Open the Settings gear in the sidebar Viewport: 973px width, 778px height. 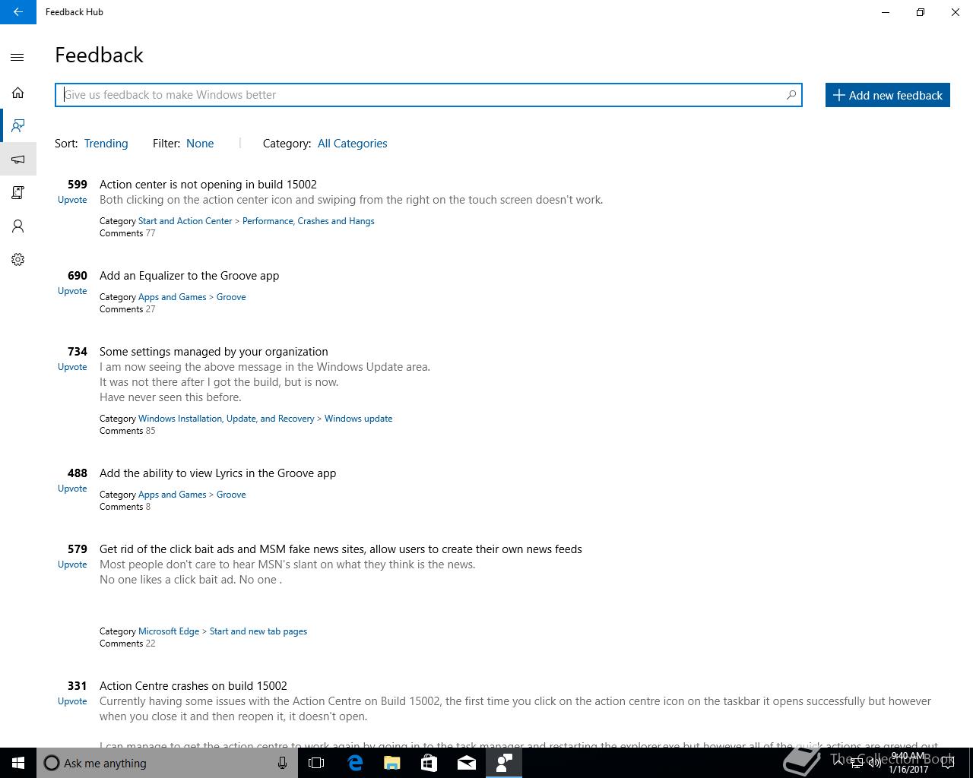[x=17, y=260]
